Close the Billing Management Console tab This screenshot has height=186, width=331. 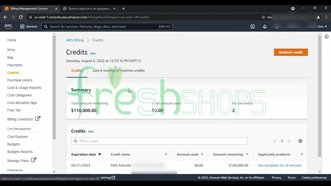tap(56, 9)
